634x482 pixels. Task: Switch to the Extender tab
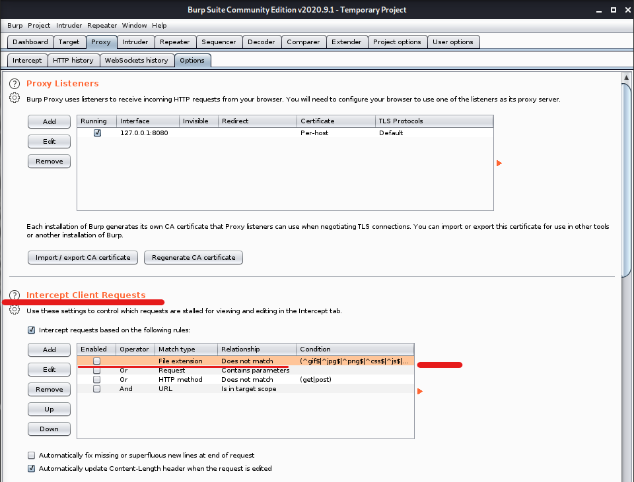(347, 42)
